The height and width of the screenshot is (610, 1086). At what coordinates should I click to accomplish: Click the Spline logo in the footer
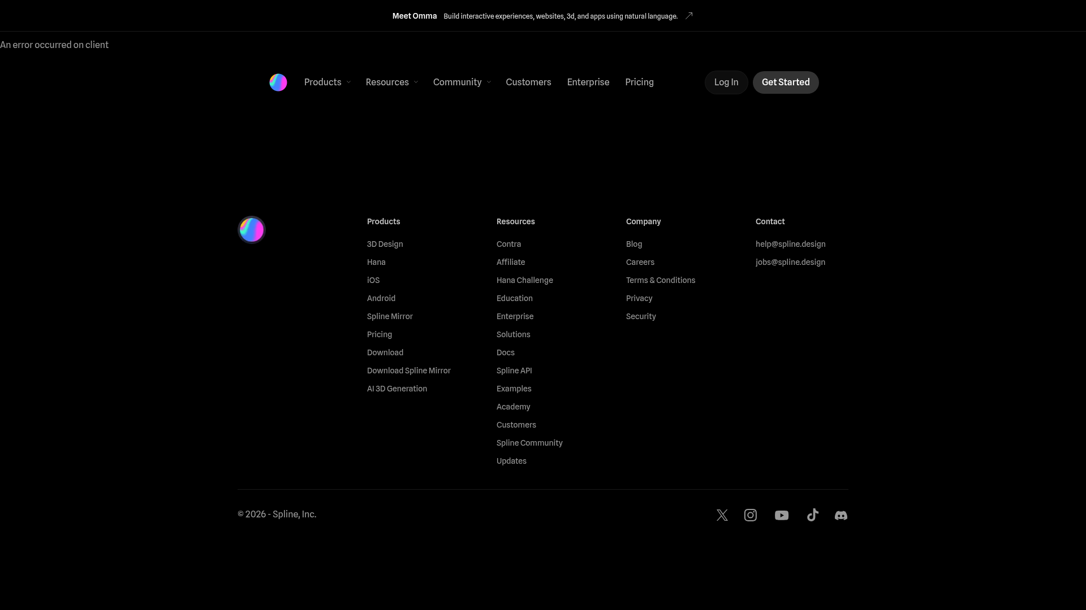(251, 229)
